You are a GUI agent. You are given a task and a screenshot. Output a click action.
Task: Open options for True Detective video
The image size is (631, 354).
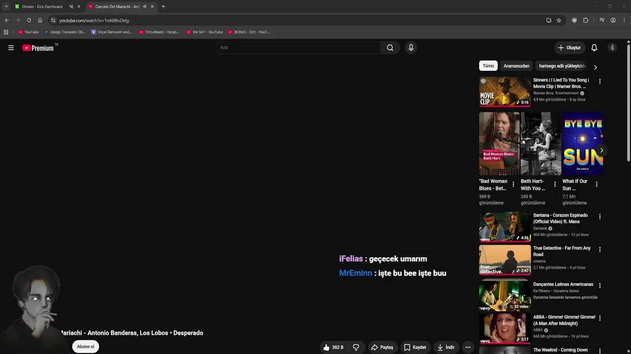tap(599, 249)
